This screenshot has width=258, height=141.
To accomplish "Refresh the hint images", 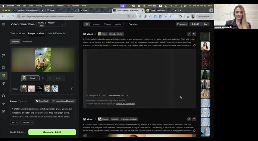I will tap(72, 89).
